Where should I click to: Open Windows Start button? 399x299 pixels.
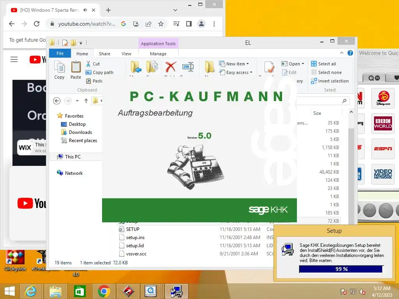pos(10,291)
